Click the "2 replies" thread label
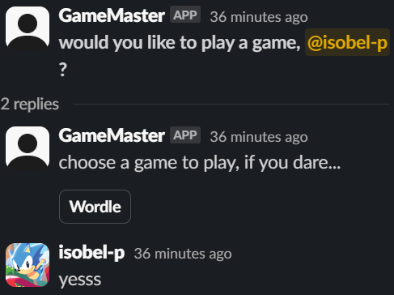The height and width of the screenshot is (295, 394). (x=30, y=105)
